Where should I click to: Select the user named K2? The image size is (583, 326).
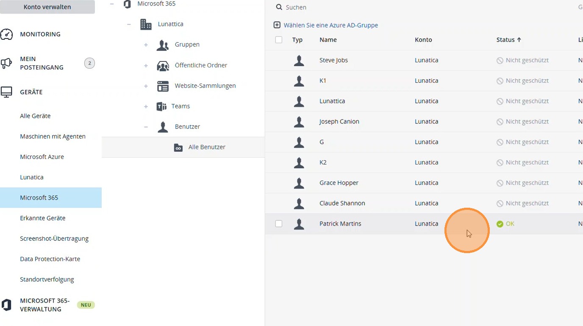point(323,162)
